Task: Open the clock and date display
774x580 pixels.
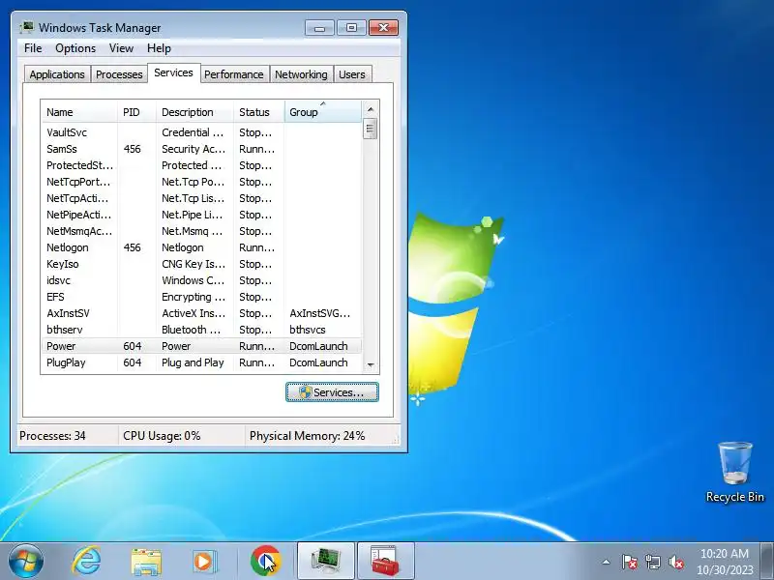Action: coord(724,562)
